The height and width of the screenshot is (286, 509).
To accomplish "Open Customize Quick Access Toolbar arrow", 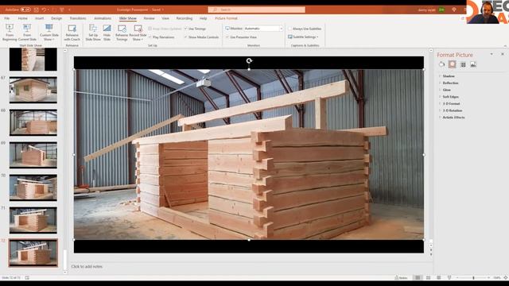I will pos(69,10).
